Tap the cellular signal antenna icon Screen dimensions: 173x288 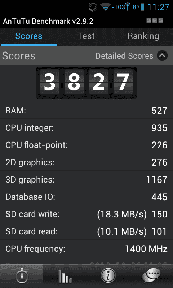click(127, 7)
